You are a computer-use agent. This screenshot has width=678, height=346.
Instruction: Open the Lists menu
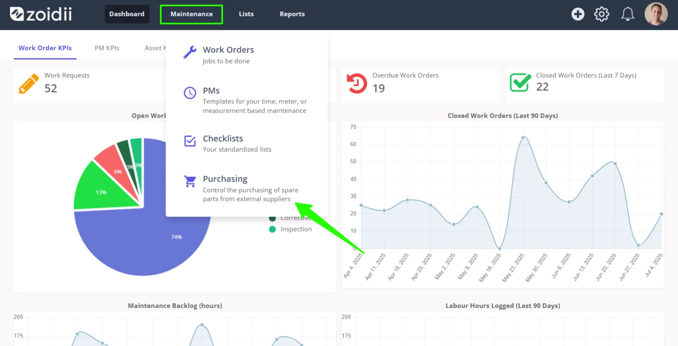246,14
